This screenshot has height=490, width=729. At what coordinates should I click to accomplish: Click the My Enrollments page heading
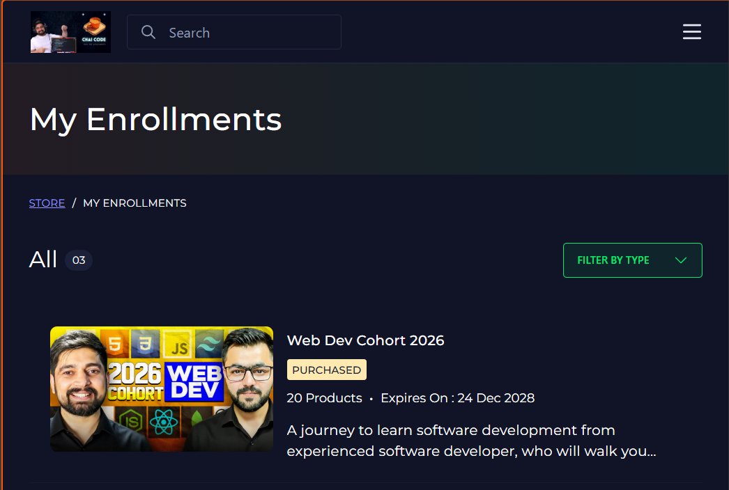(x=155, y=120)
